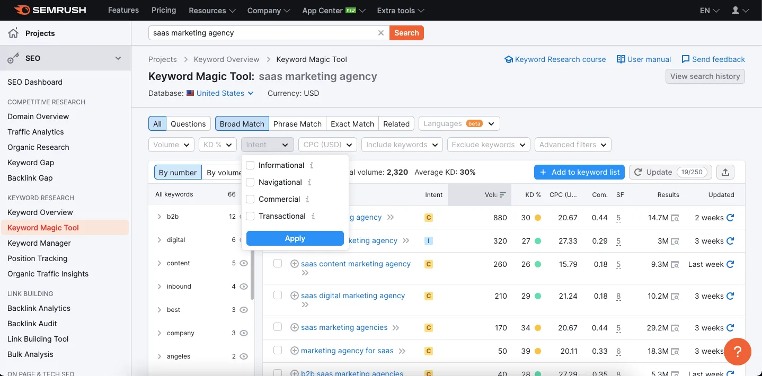762x376 pixels.
Task: Click the Send feedback link
Action: (x=713, y=59)
